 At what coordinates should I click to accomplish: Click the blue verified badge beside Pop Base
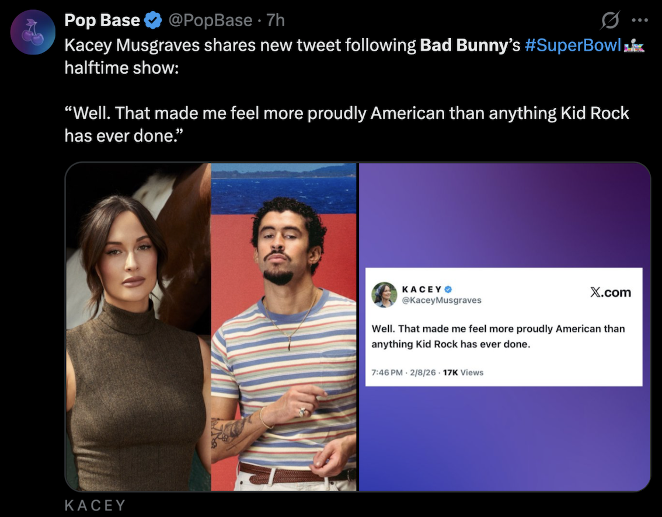(x=153, y=20)
